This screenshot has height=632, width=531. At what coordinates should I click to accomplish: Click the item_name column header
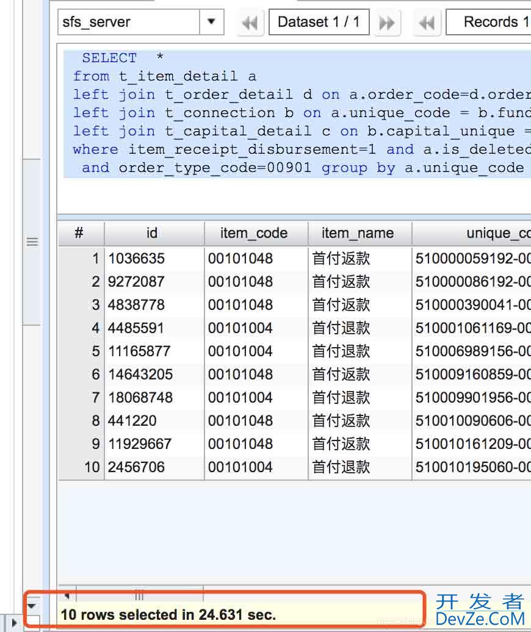358,233
